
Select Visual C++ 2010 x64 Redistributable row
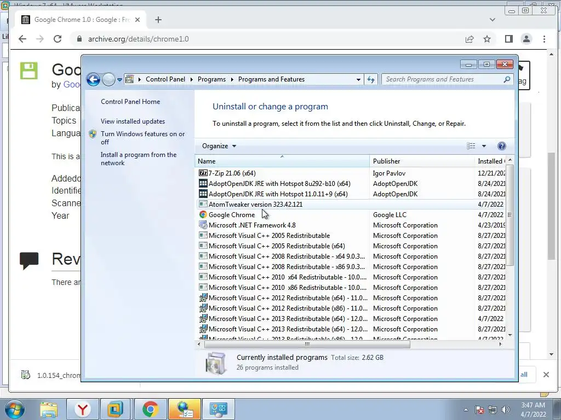351,277
